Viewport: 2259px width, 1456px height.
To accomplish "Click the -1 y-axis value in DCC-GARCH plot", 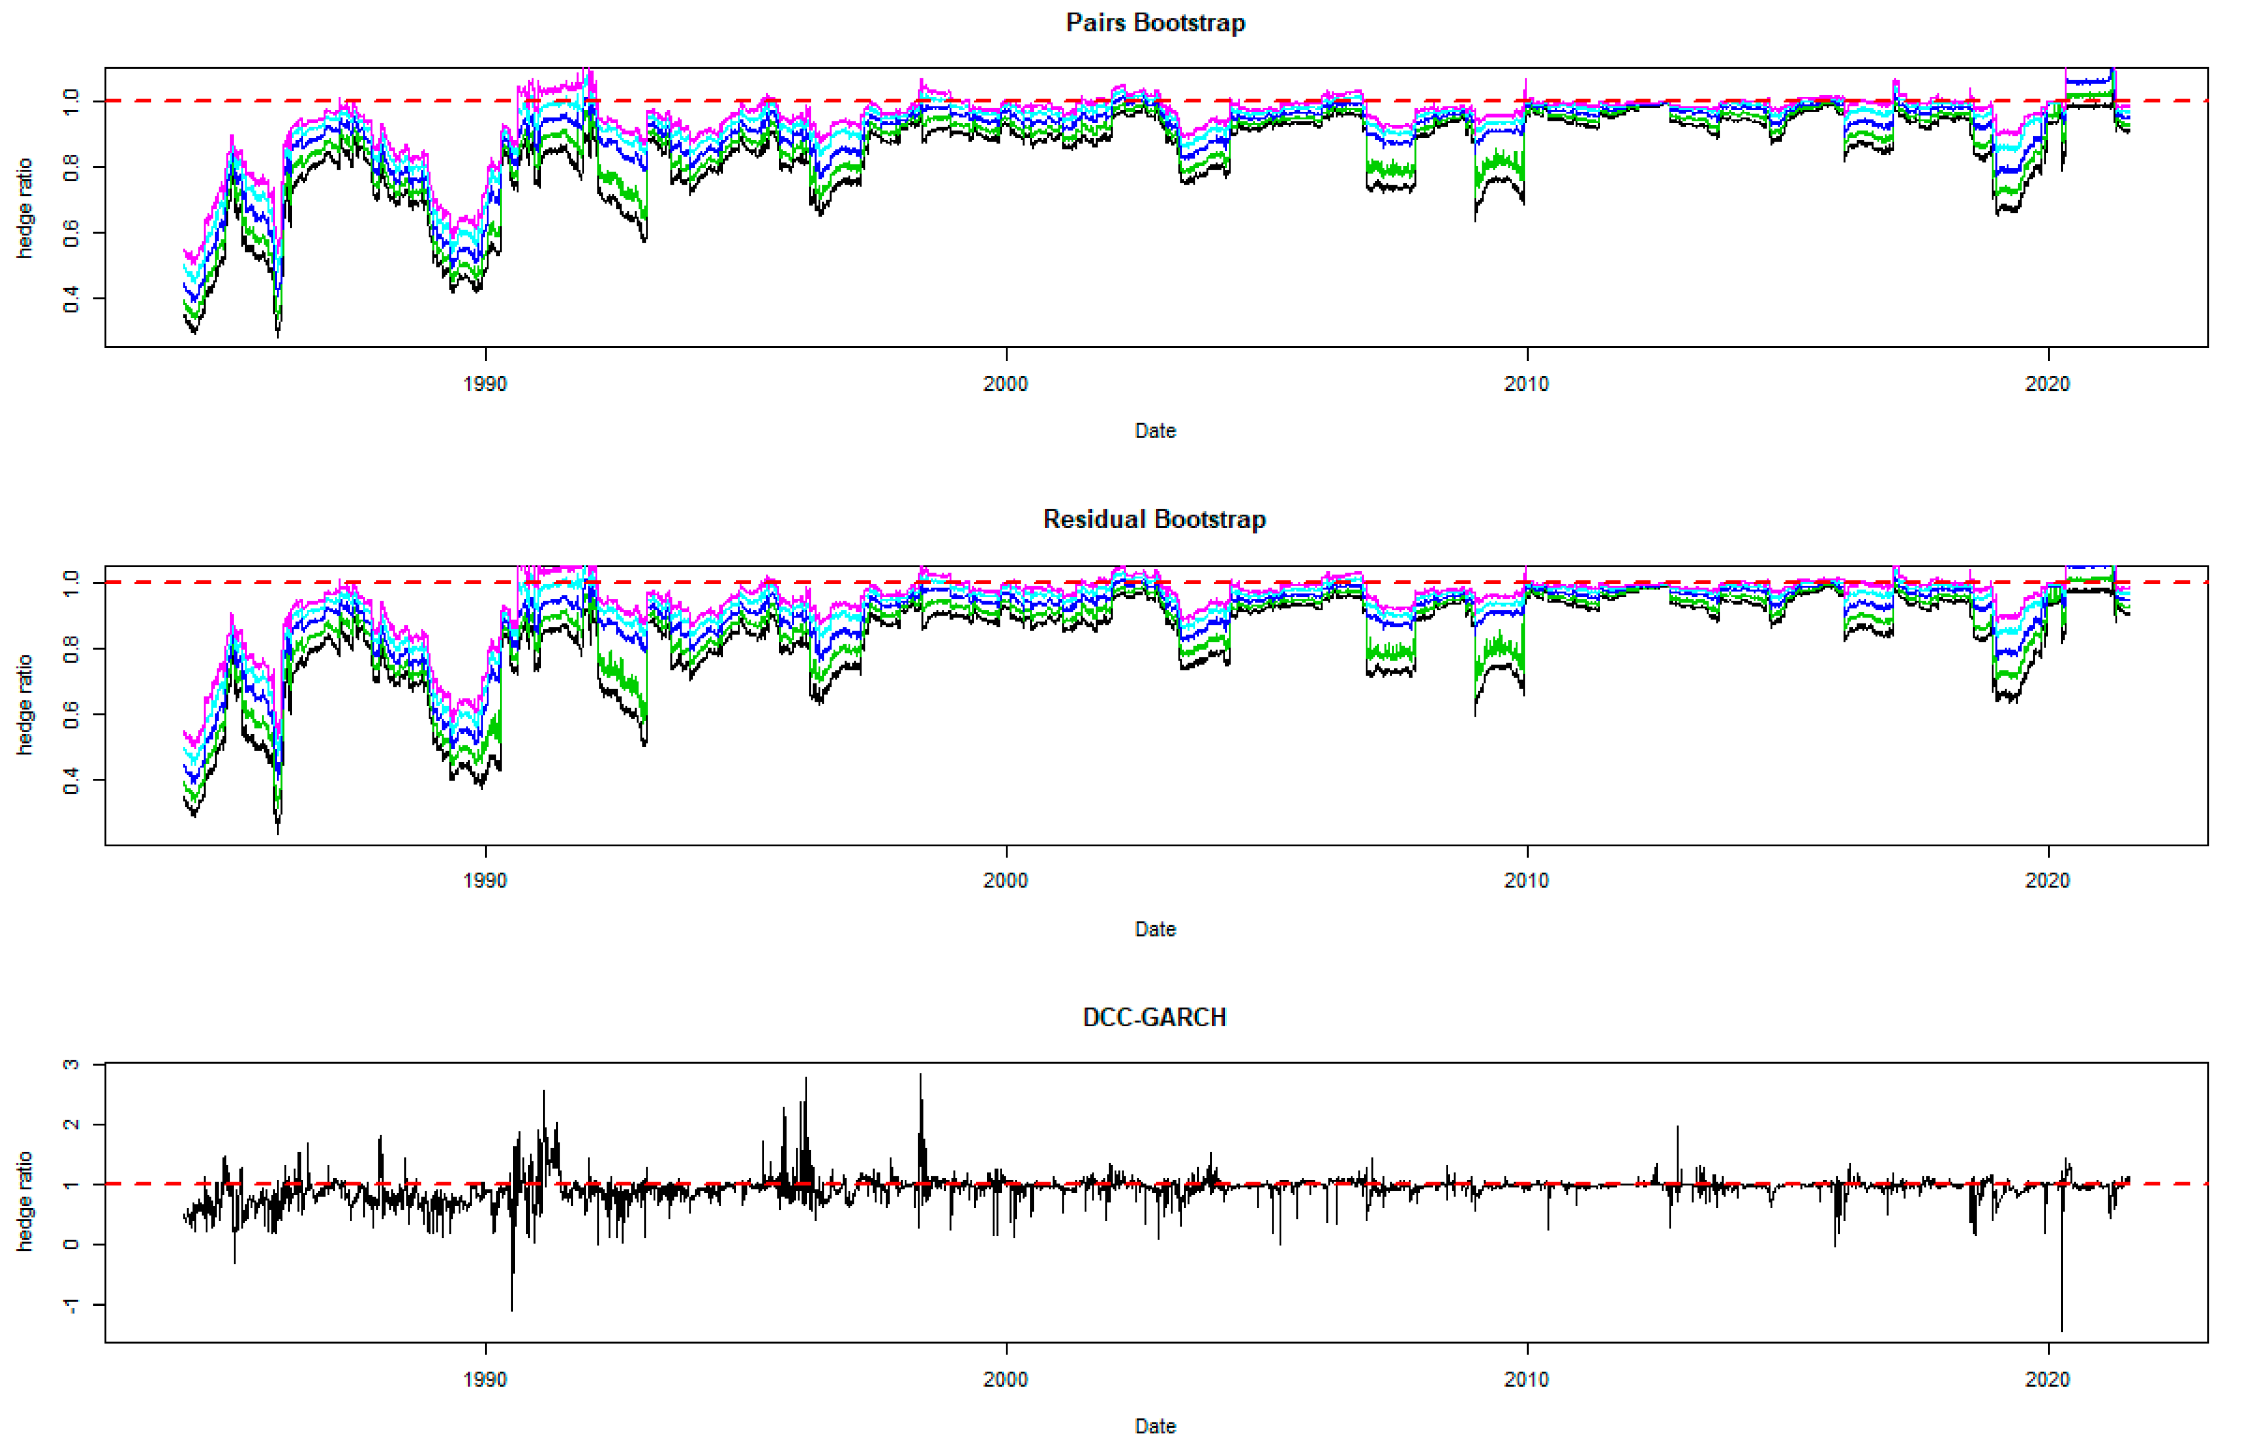I will [71, 1305].
